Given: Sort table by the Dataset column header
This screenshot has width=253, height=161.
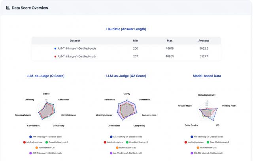Looking at the screenshot, I should click(x=75, y=41).
